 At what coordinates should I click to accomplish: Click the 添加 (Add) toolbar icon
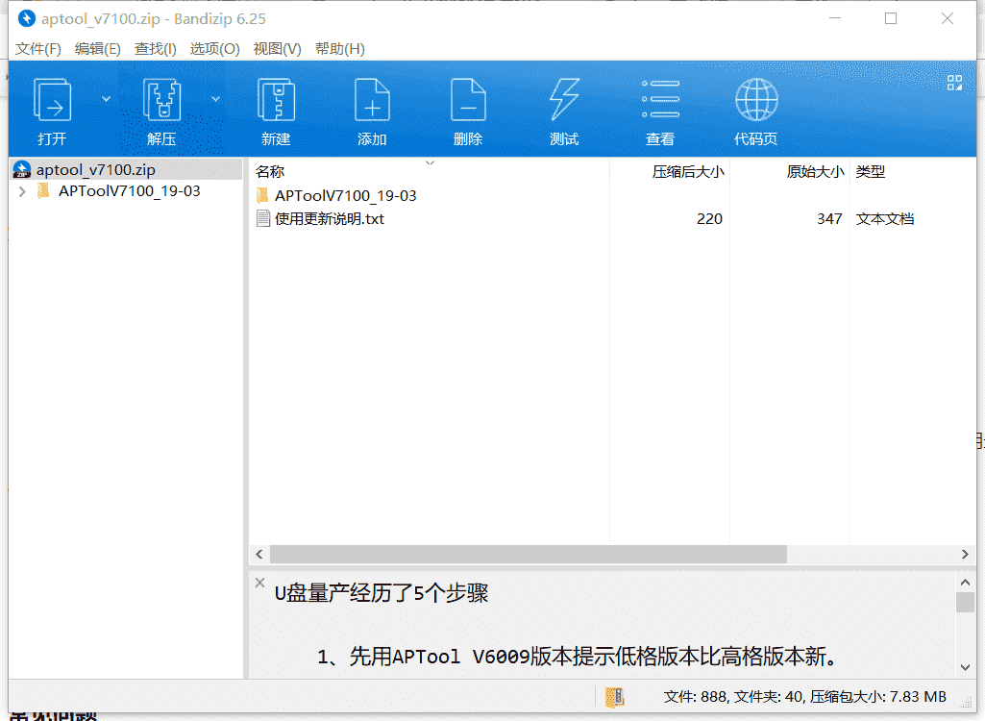(372, 99)
